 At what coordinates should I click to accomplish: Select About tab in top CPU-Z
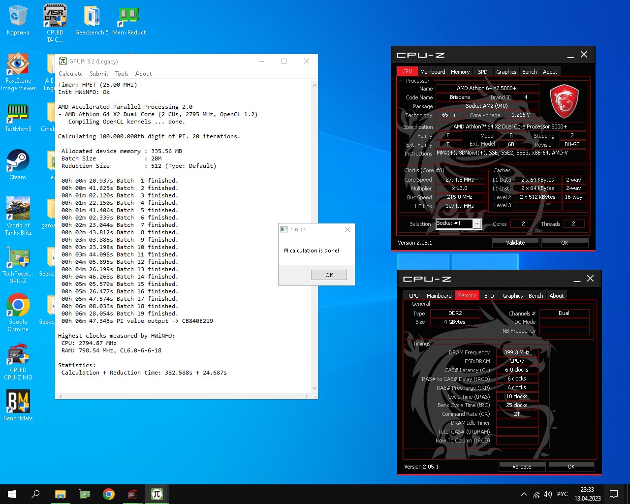tap(550, 72)
